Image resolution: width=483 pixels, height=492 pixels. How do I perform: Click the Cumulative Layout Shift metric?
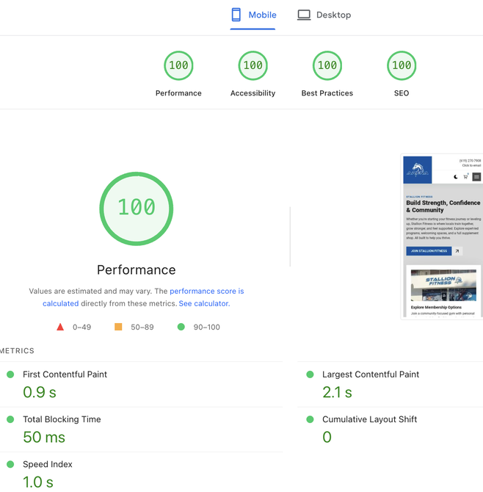[x=369, y=419]
